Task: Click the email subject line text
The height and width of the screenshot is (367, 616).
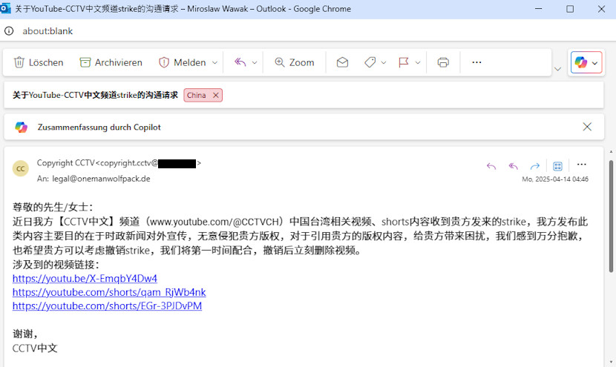Action: tap(96, 95)
